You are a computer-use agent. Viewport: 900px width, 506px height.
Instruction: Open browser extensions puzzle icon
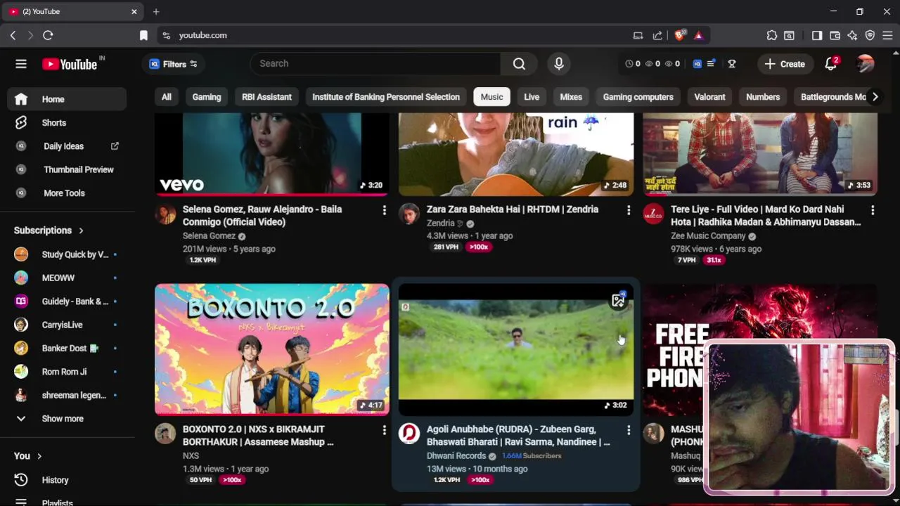772,35
